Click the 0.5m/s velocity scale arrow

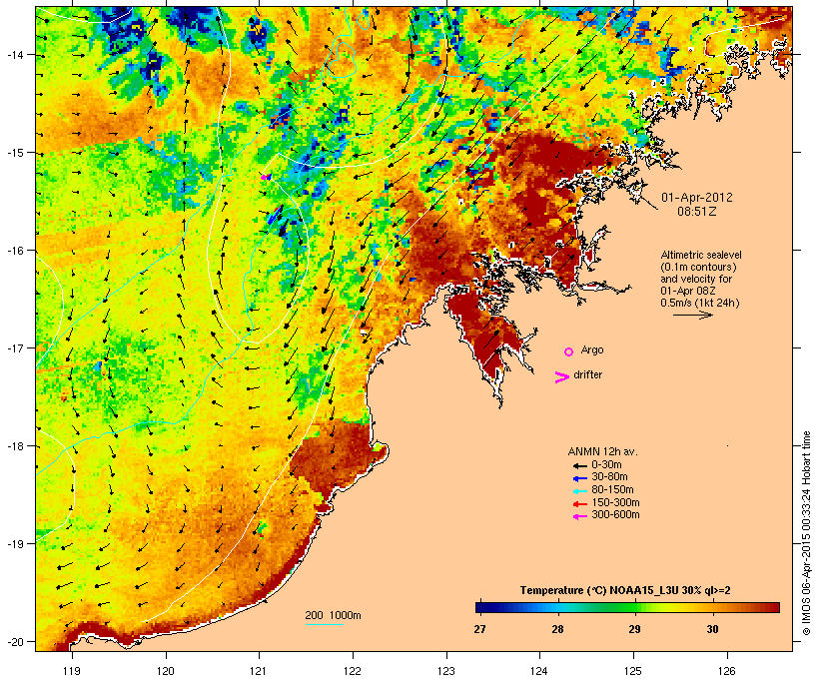[692, 315]
